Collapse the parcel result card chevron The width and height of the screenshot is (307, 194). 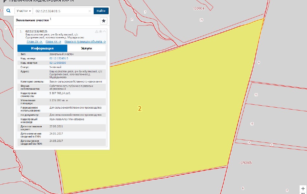point(104,31)
